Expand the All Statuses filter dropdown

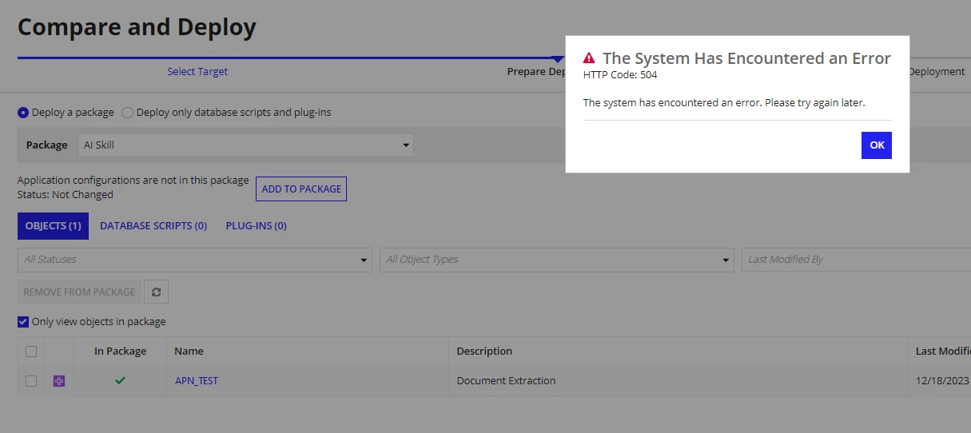pos(194,260)
